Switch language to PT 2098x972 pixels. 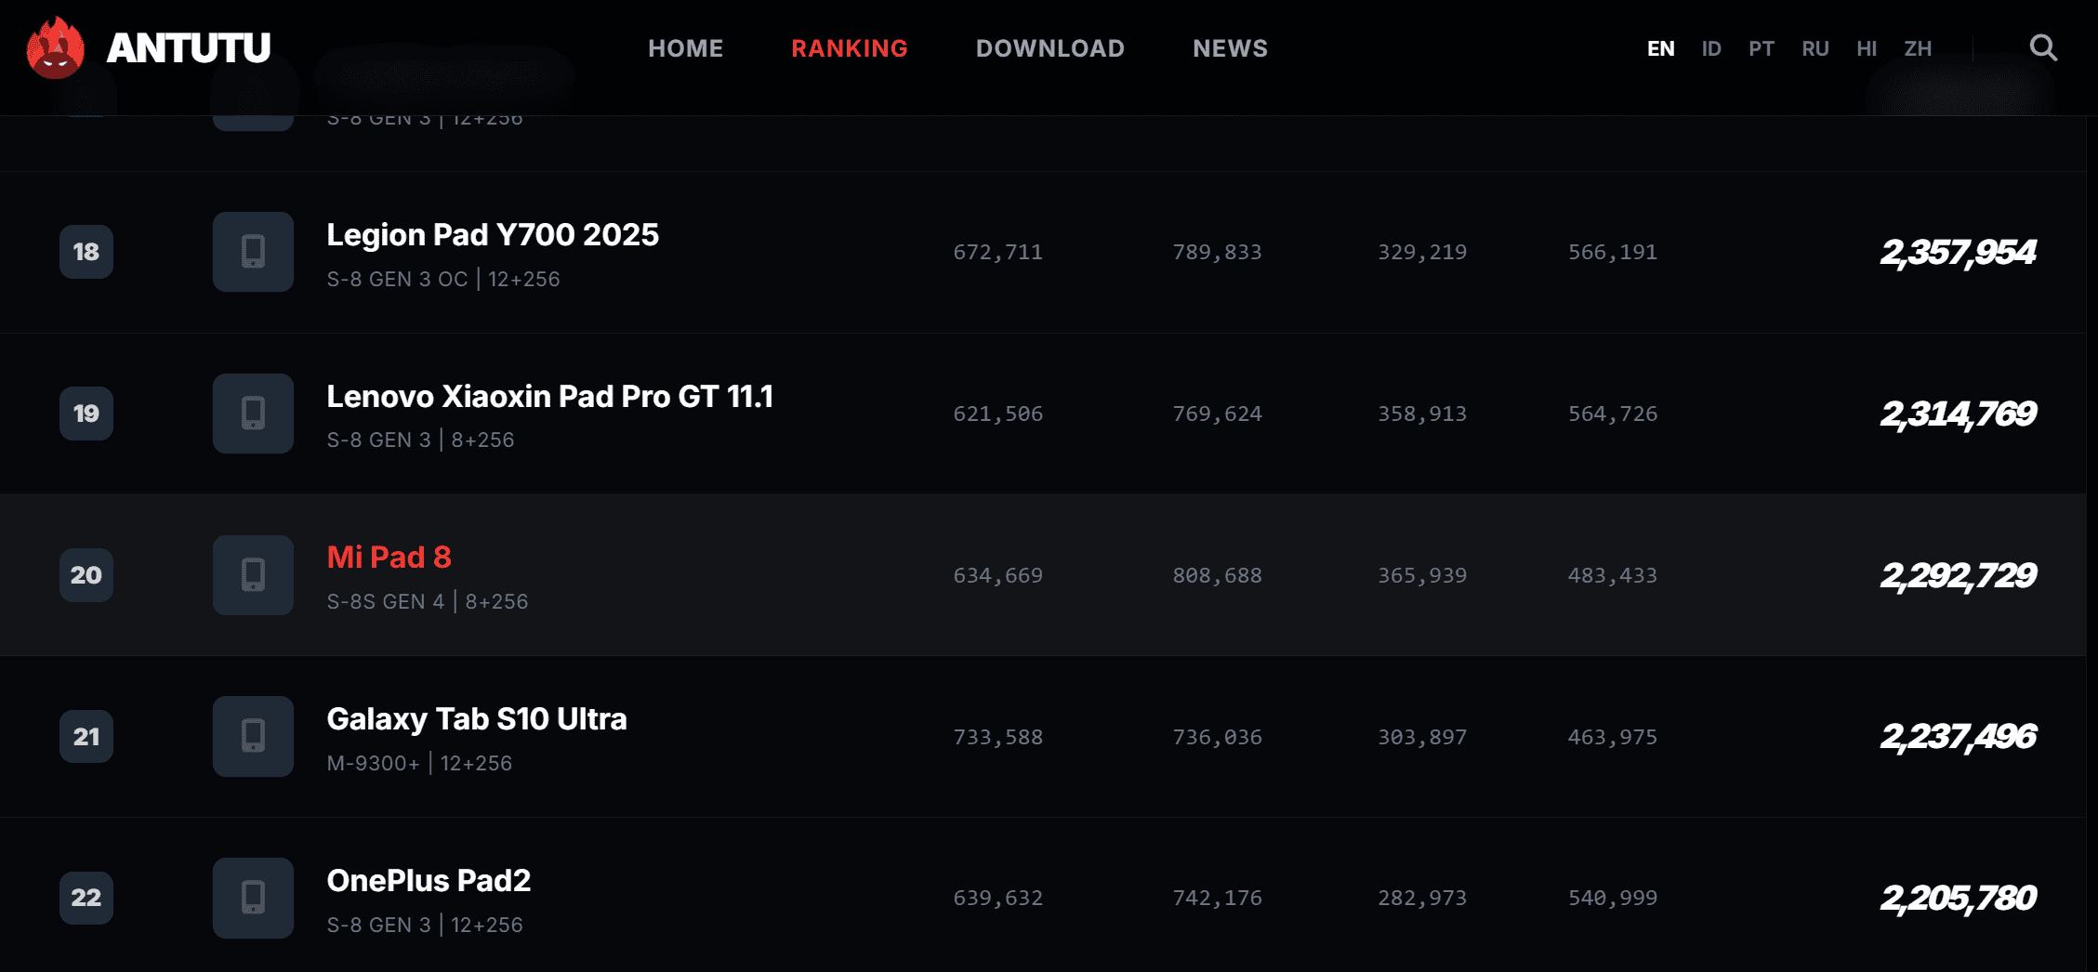pyautogui.click(x=1762, y=48)
